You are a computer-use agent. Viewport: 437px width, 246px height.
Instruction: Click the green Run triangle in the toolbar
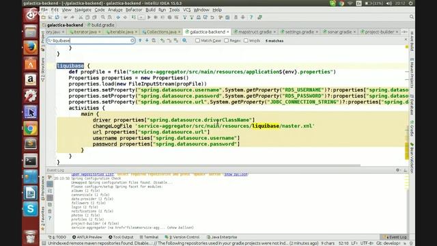149,17
